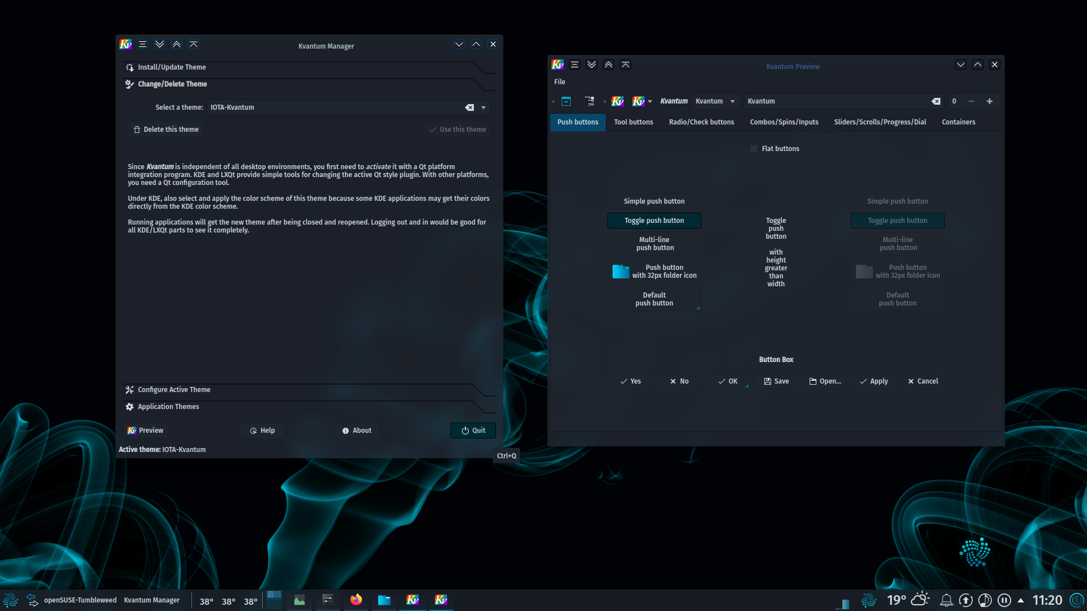The height and width of the screenshot is (611, 1087).
Task: Collapse the Change/Delete Theme section
Action: click(309, 84)
